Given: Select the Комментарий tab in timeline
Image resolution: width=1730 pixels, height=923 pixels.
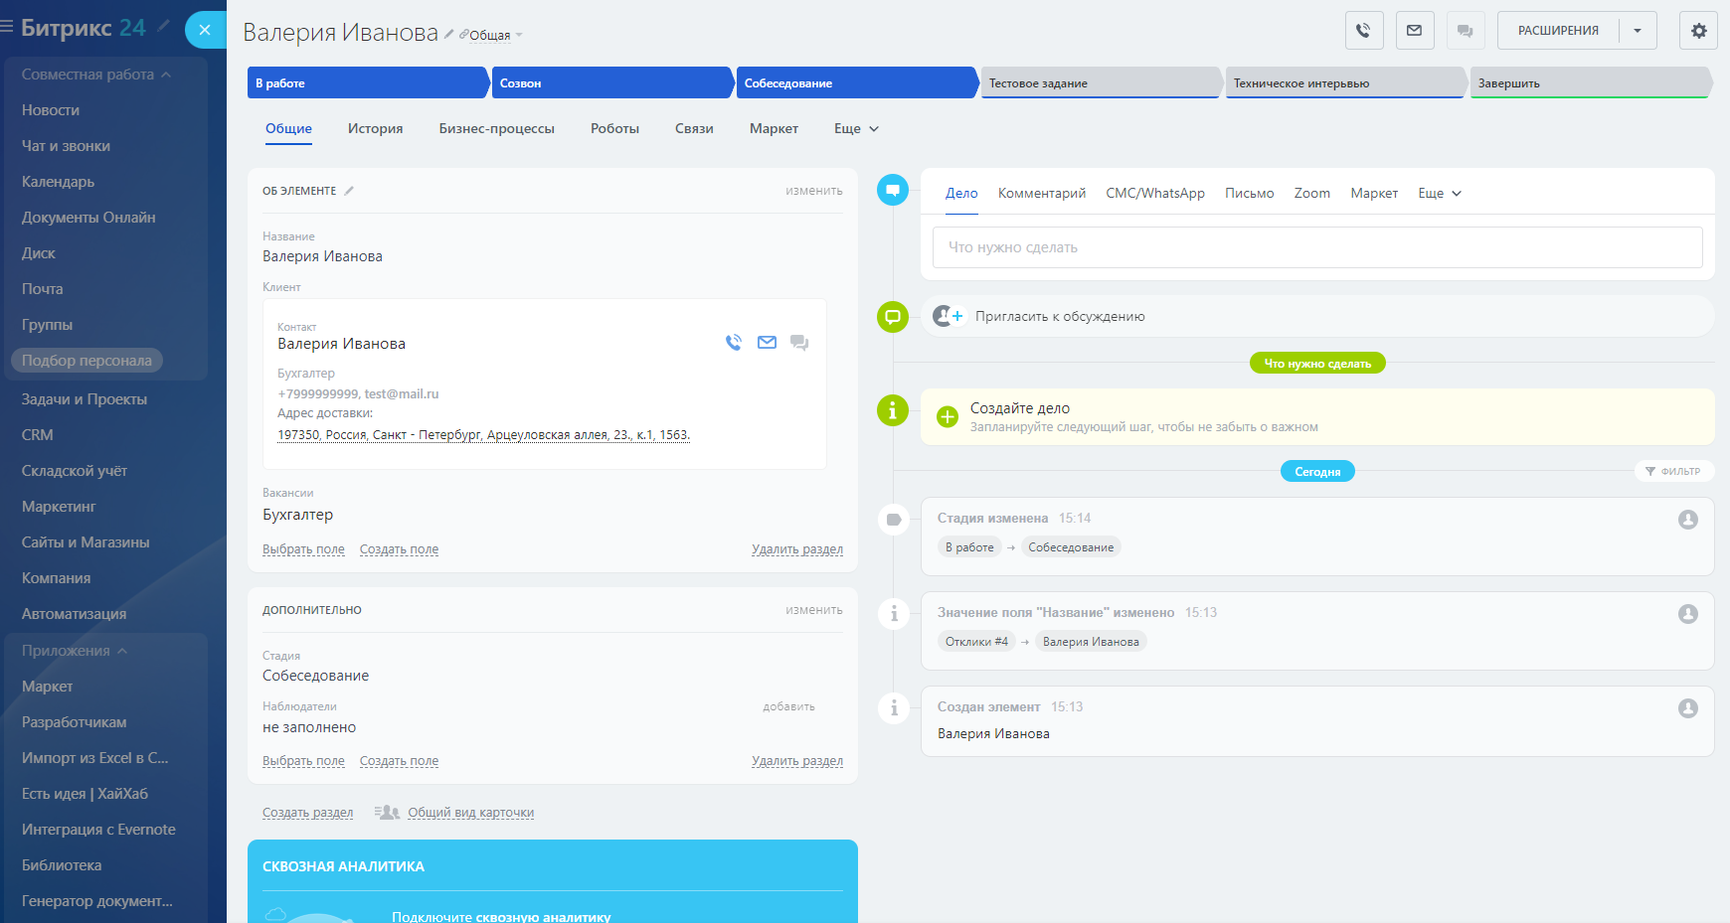Looking at the screenshot, I should 1041,194.
